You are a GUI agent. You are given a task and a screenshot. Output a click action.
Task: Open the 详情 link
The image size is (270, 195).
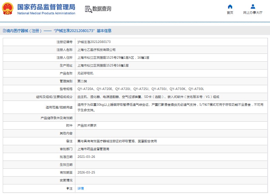[80, 189]
